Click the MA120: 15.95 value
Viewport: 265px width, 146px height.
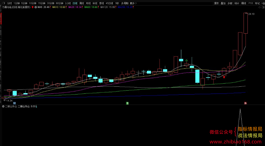[108, 7]
